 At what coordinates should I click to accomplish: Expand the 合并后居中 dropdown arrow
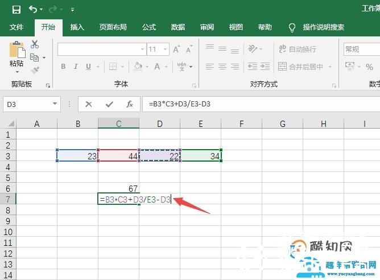click(330, 67)
